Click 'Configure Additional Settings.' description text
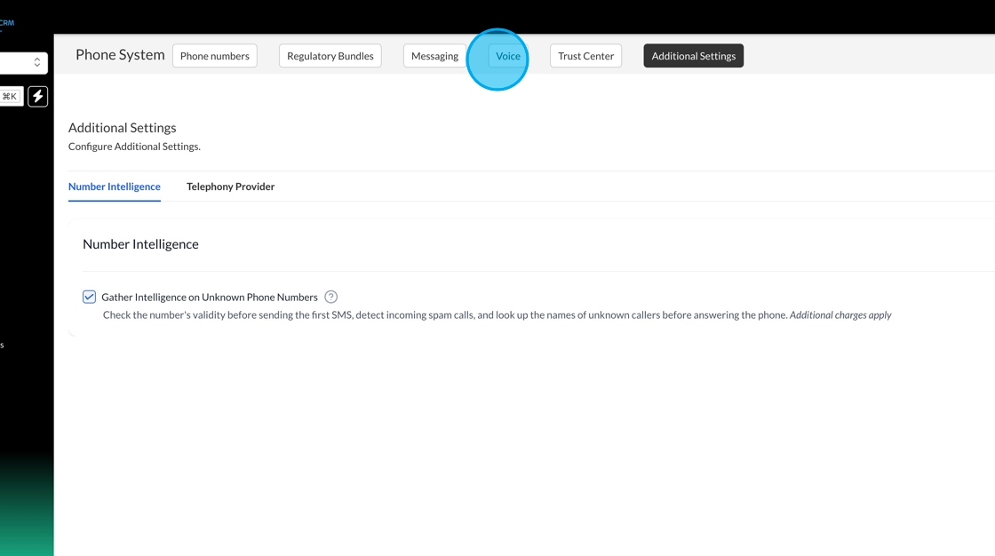 [134, 147]
